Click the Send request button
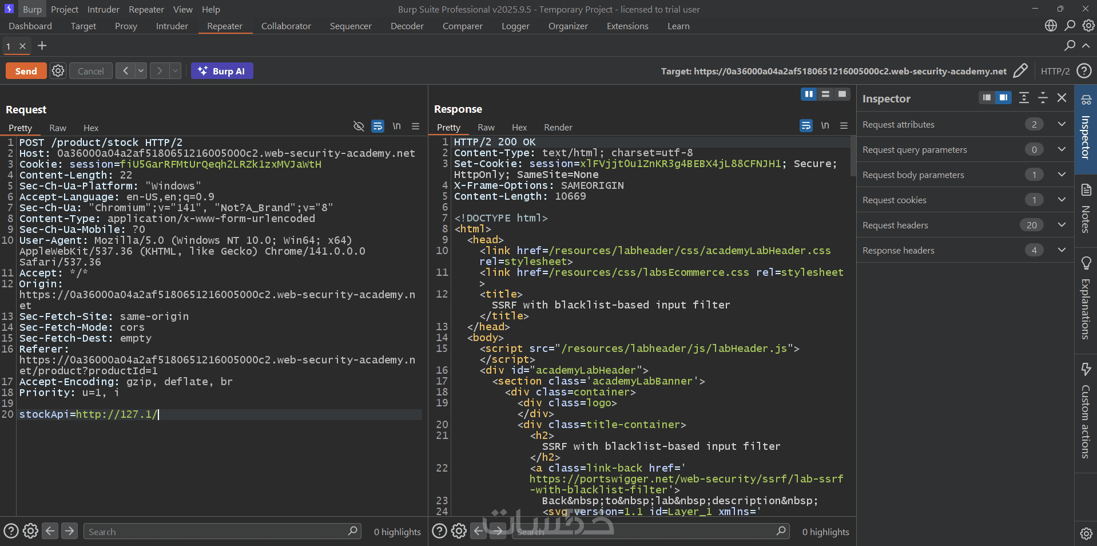The width and height of the screenshot is (1097, 546). pyautogui.click(x=26, y=71)
